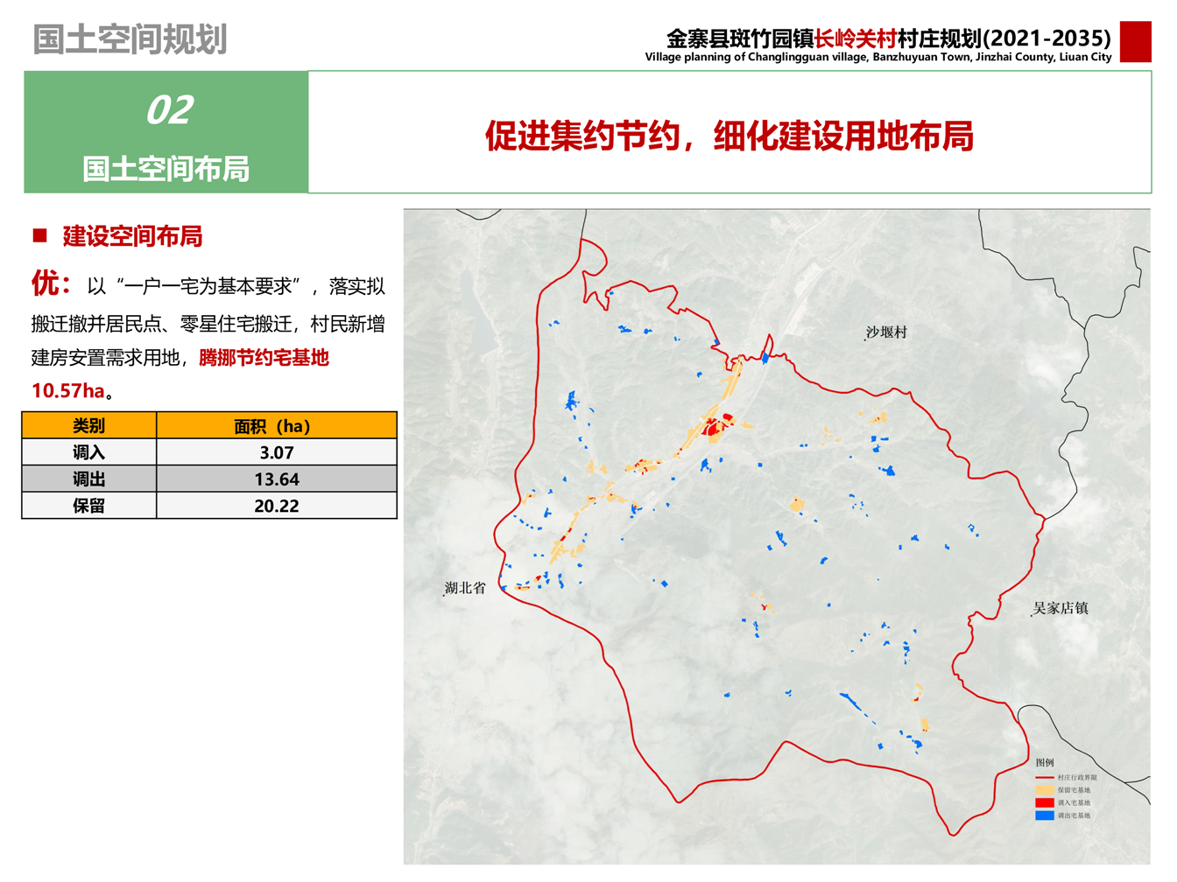Click the 调出 table row label
The height and width of the screenshot is (882, 1177).
coord(89,479)
